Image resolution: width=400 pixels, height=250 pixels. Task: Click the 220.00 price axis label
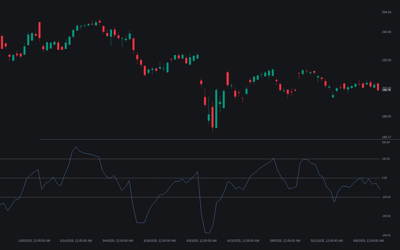(x=386, y=60)
